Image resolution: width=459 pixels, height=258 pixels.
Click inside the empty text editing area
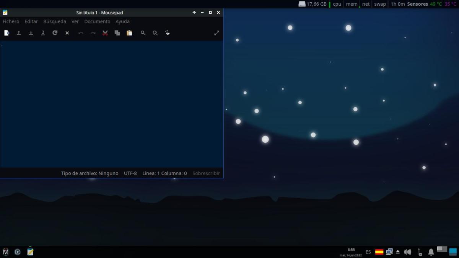(111, 103)
